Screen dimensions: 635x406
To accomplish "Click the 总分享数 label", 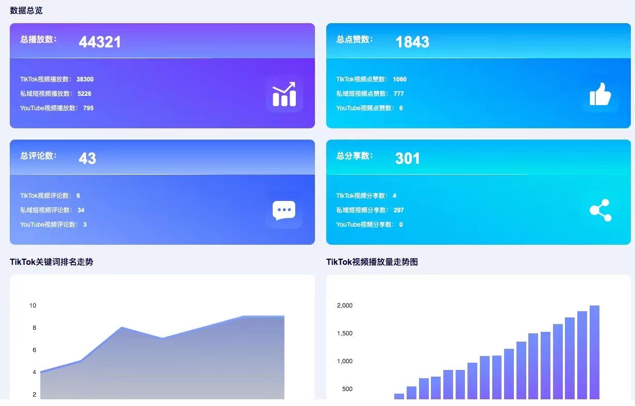I will tap(355, 156).
